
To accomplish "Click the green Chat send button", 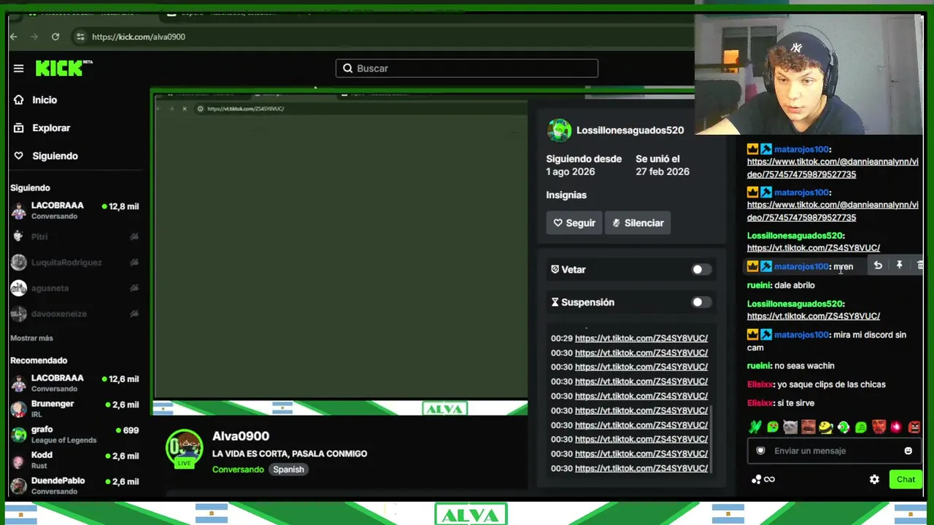I will [906, 479].
